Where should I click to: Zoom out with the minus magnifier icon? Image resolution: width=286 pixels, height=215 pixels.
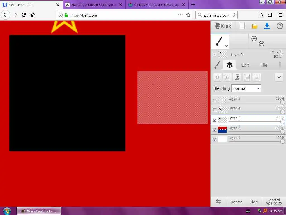coord(261,43)
